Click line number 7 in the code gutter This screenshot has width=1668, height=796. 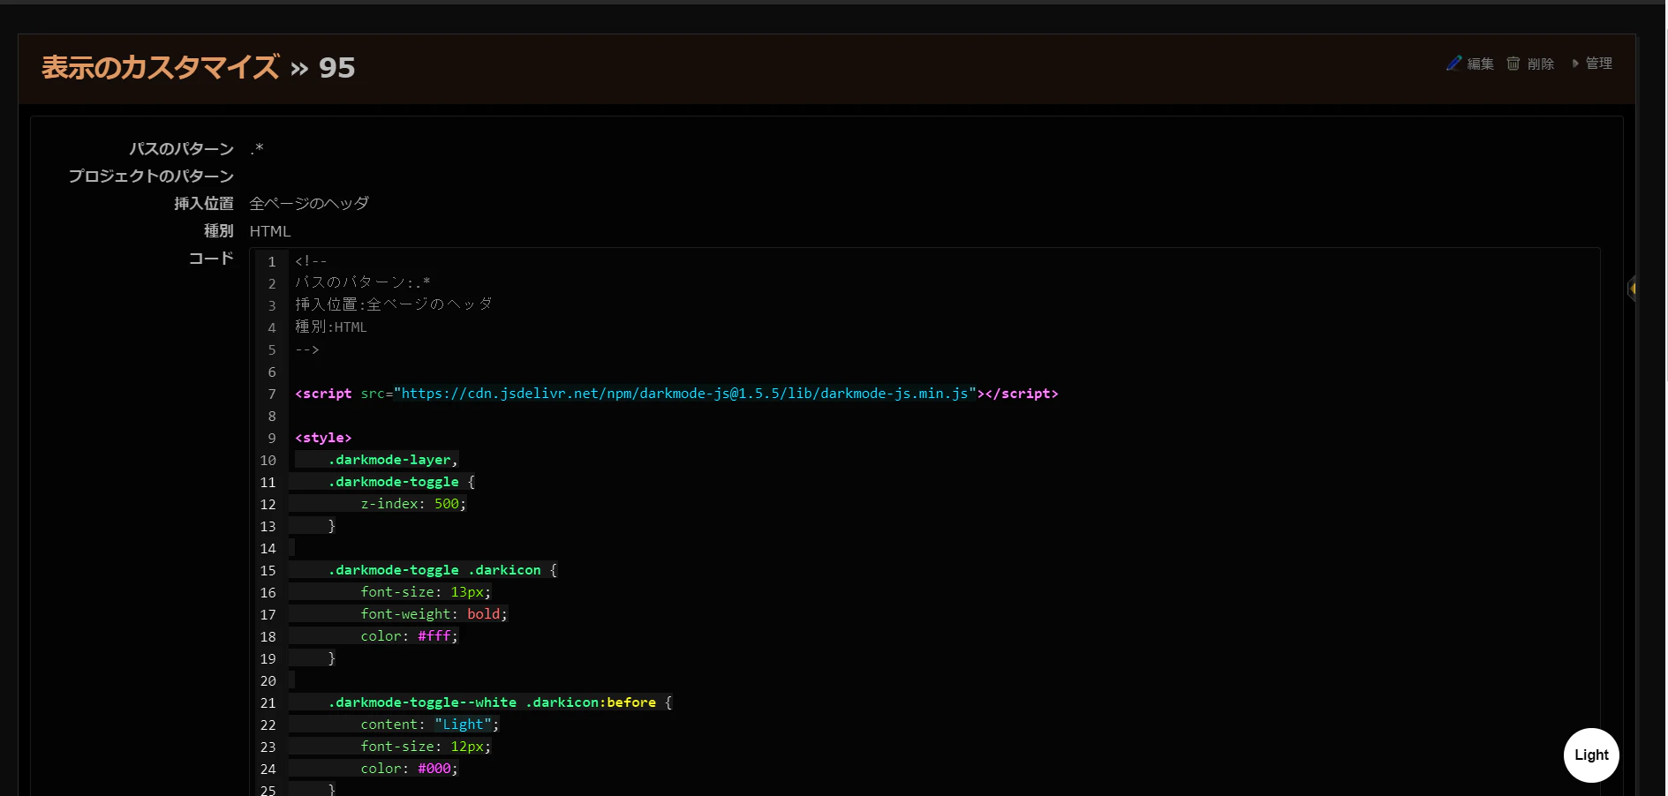pos(272,394)
